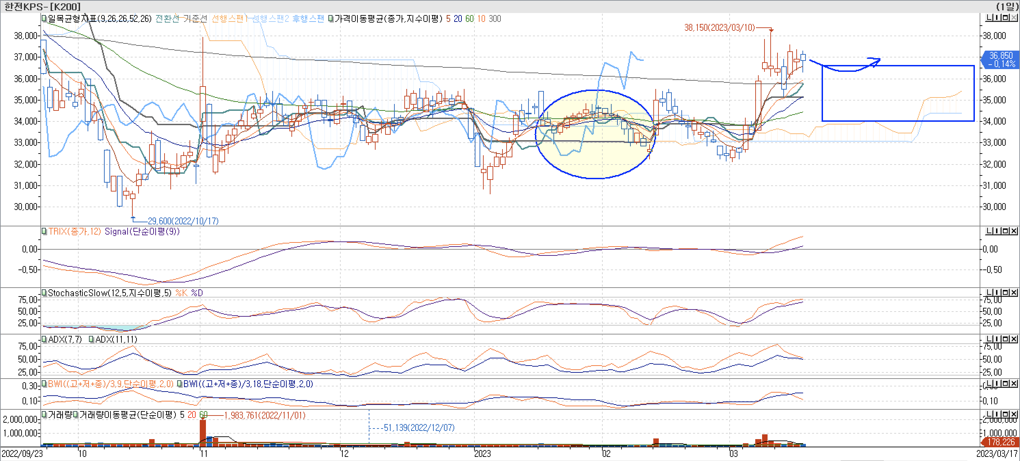Maximize the volume (거래량) panel
1020x461 pixels.
[x=1006, y=414]
